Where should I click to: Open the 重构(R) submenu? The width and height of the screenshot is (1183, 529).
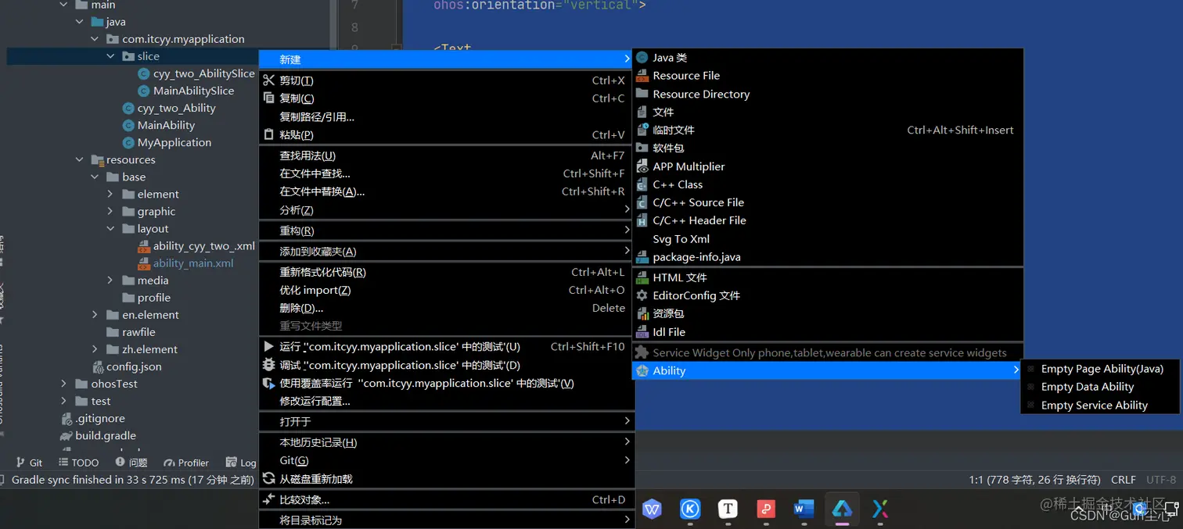[446, 231]
